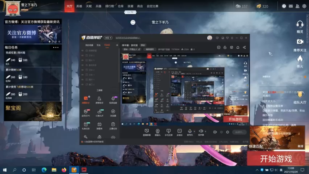Toggle preview eye icon beside record button
The image size is (309, 174).
(x=221, y=132)
